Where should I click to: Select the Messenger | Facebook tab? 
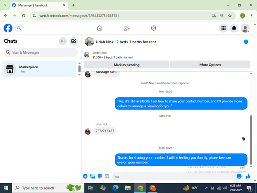(x=39, y=5)
